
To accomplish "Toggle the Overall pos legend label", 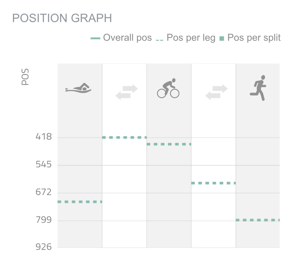I will (x=127, y=38).
